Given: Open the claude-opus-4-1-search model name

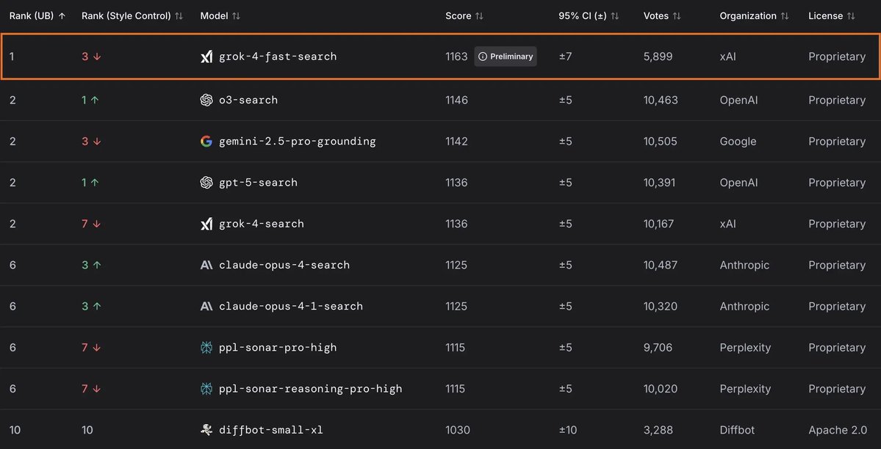Looking at the screenshot, I should point(291,306).
